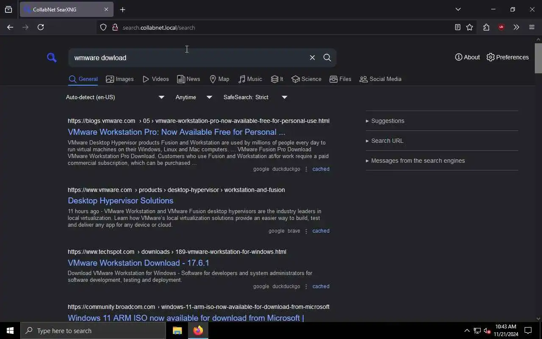Select the CollabNet SearXNG tab
Screen dimensions: 542x339
[66, 9]
